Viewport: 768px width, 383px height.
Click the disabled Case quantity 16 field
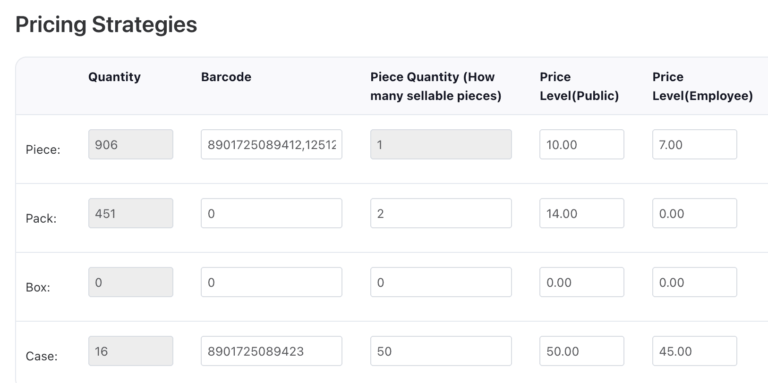[x=130, y=351]
